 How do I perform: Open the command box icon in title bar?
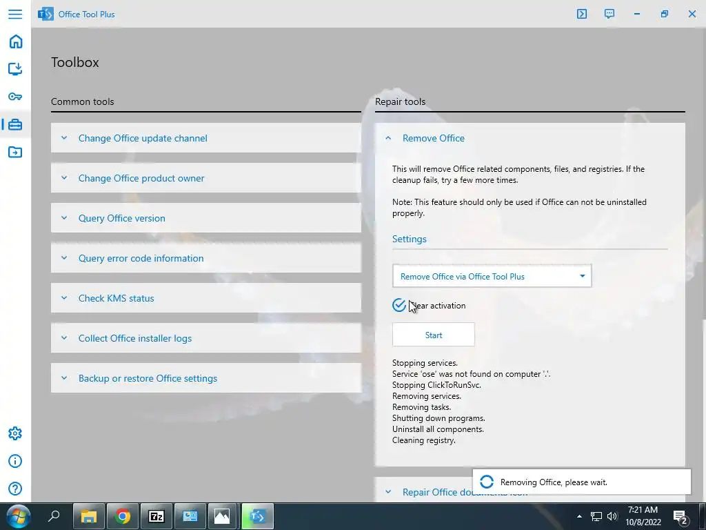click(582, 14)
